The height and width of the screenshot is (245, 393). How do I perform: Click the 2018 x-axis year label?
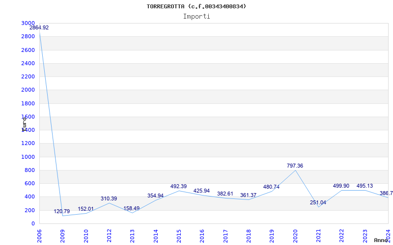[249, 236]
